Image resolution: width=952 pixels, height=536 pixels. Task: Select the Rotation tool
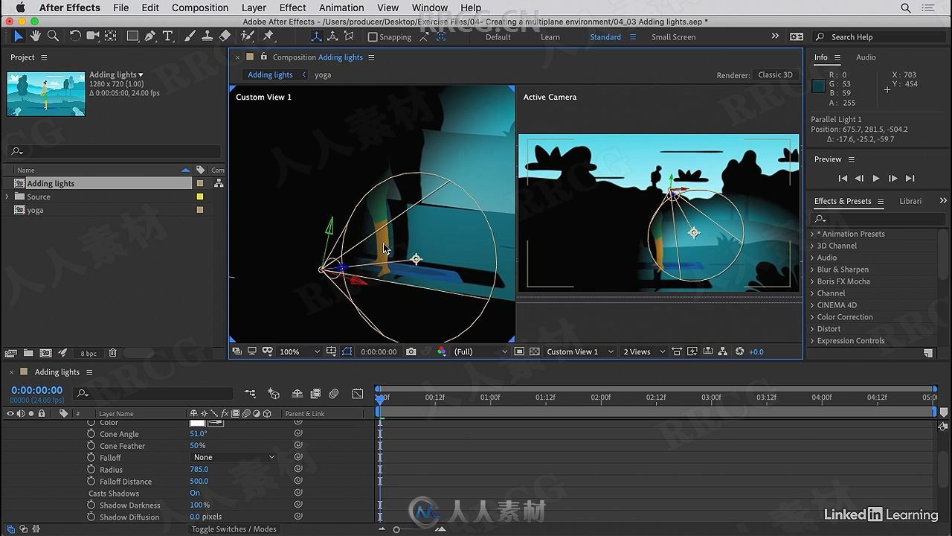[x=75, y=36]
